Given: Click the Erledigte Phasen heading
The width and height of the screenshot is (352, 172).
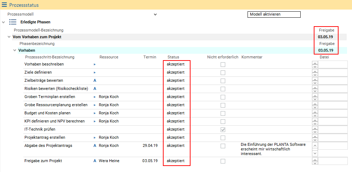Looking at the screenshot, I should click(35, 22).
